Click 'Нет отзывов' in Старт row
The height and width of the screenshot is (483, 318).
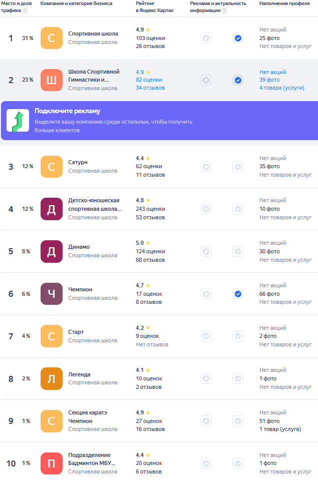[152, 344]
